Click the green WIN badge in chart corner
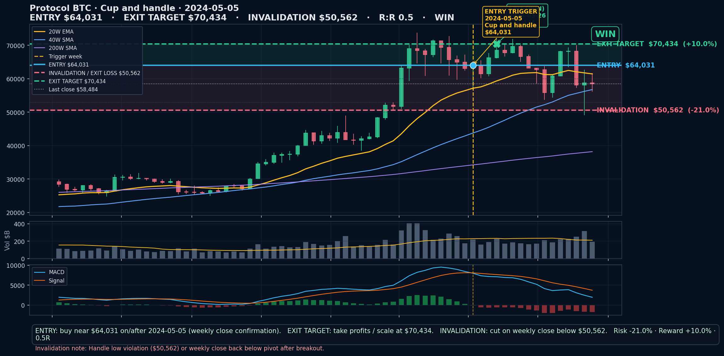The width and height of the screenshot is (724, 356). tap(605, 34)
